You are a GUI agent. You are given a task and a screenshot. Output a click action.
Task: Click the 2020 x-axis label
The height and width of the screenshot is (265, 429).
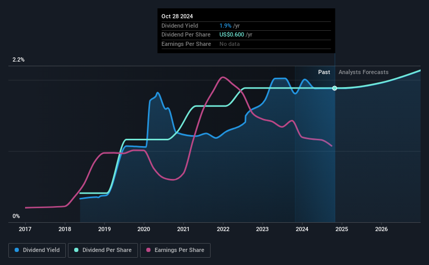coord(144,229)
